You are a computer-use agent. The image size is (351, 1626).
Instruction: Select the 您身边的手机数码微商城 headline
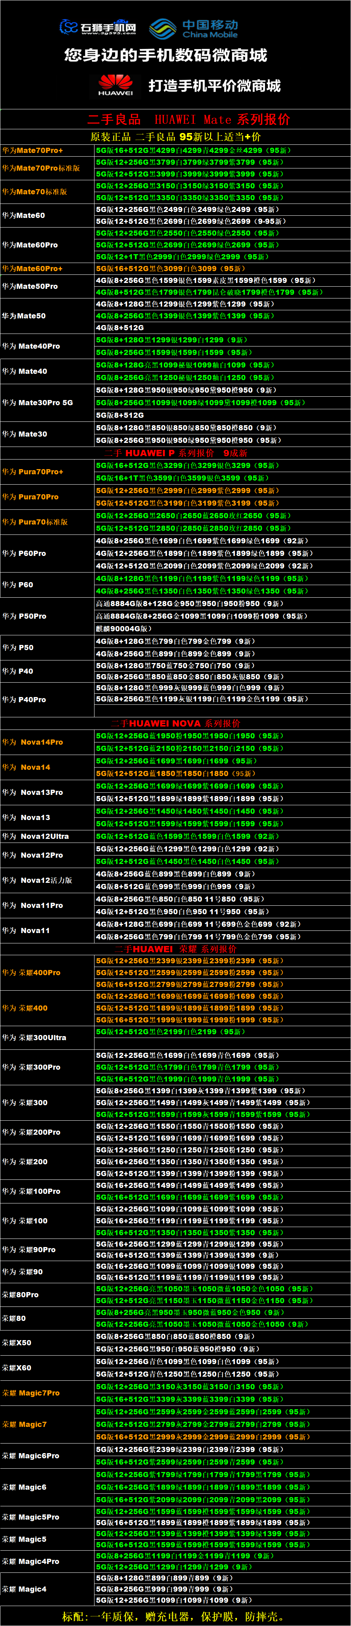166,55
